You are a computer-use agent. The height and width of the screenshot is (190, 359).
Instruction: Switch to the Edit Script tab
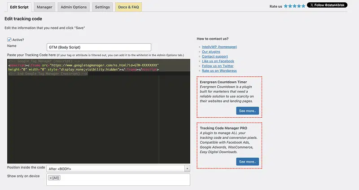click(x=19, y=7)
